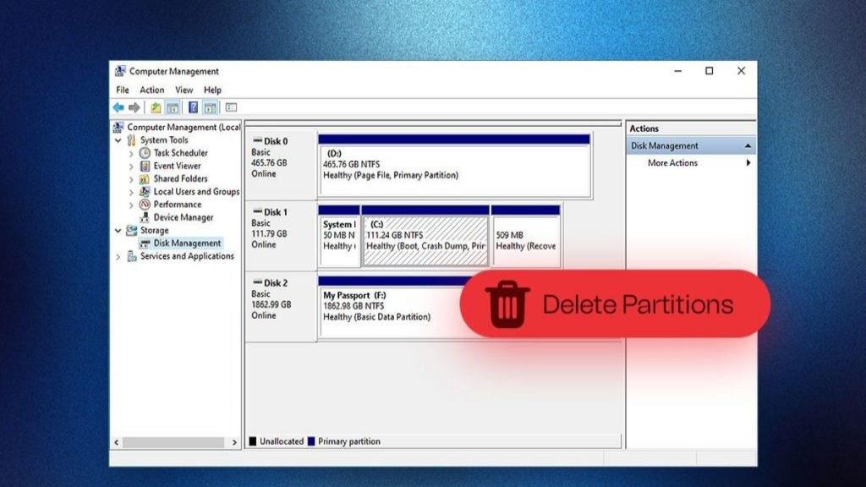The width and height of the screenshot is (866, 487).
Task: Click More Actions in the Actions pane
Action: point(672,163)
